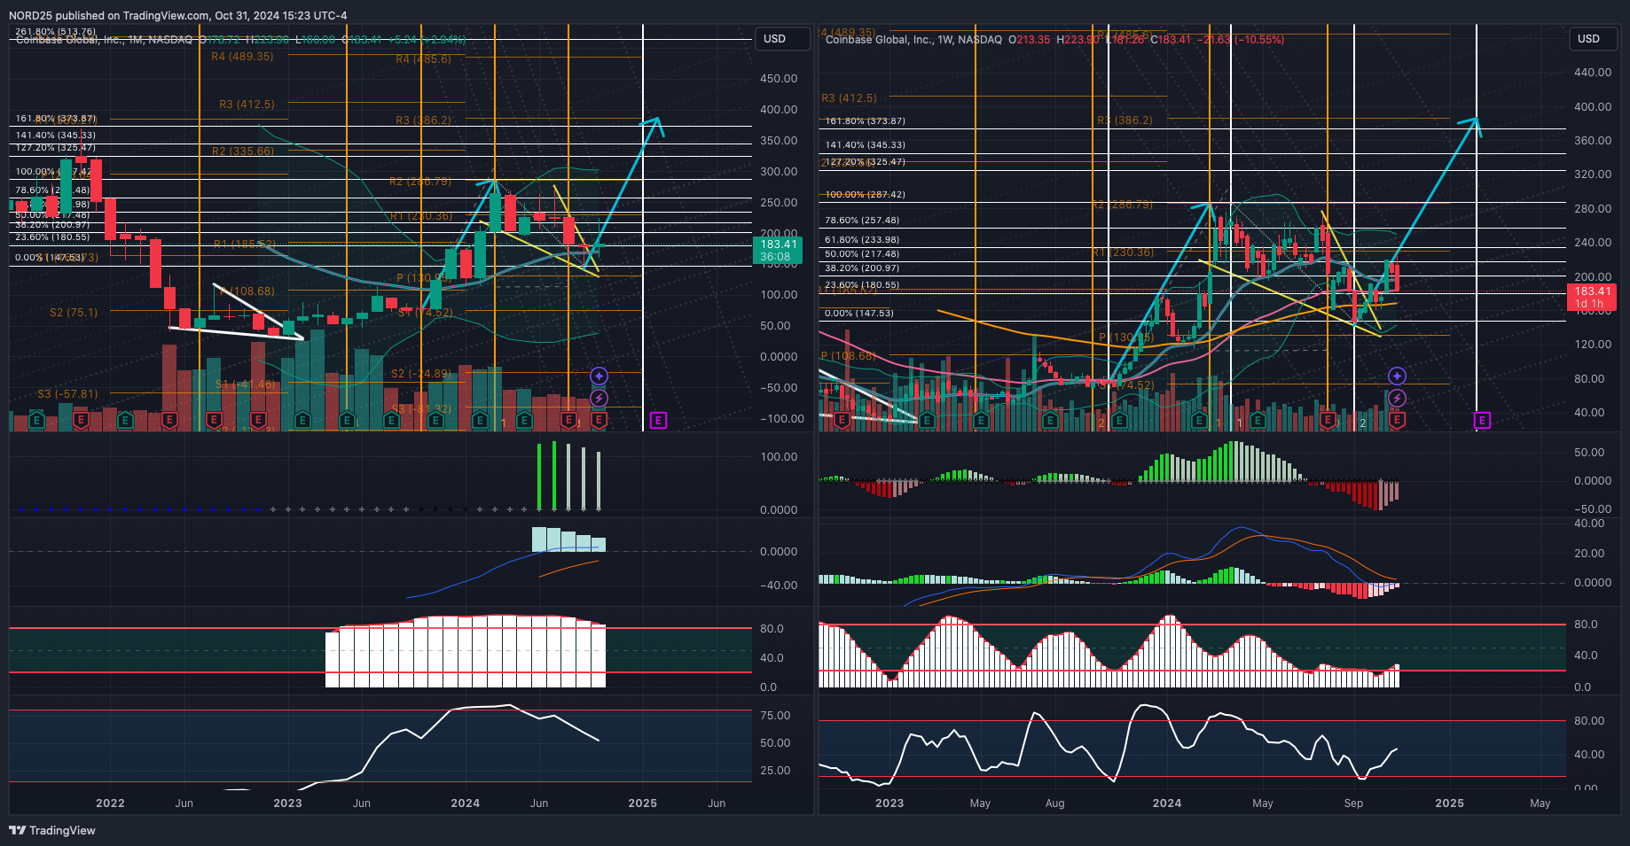This screenshot has width=1630, height=846.
Task: Click the 'NORD25 published on TradingView.com' header text
Action: 110,16
